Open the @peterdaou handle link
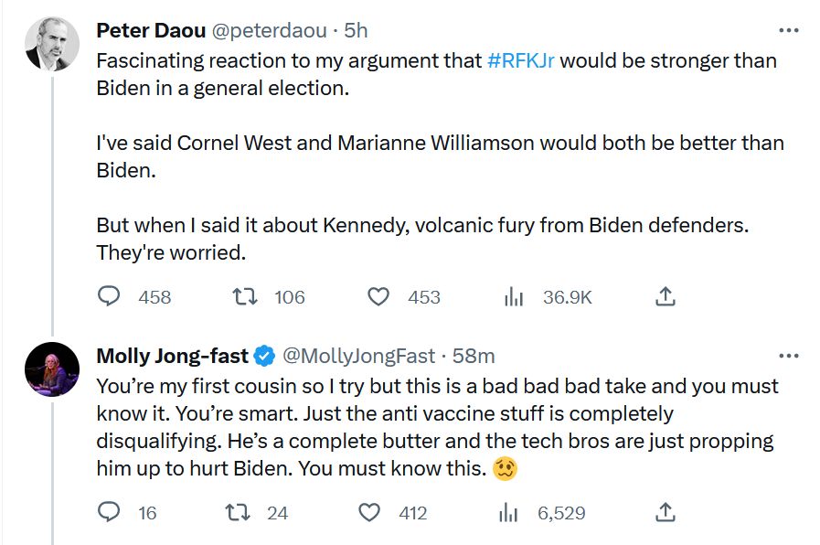This screenshot has width=820, height=545. (x=269, y=30)
